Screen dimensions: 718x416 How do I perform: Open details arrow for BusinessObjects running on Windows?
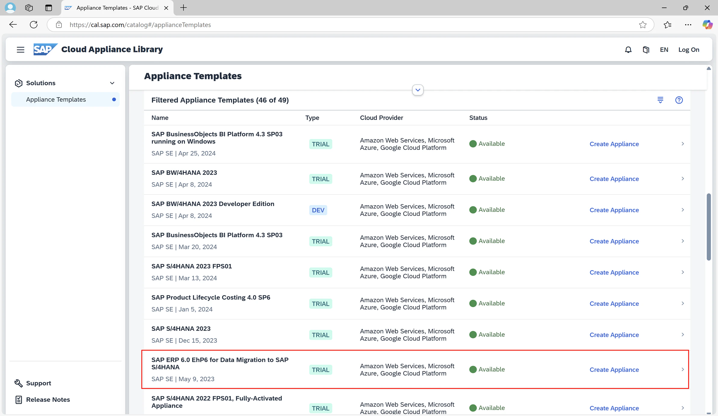tap(682, 144)
